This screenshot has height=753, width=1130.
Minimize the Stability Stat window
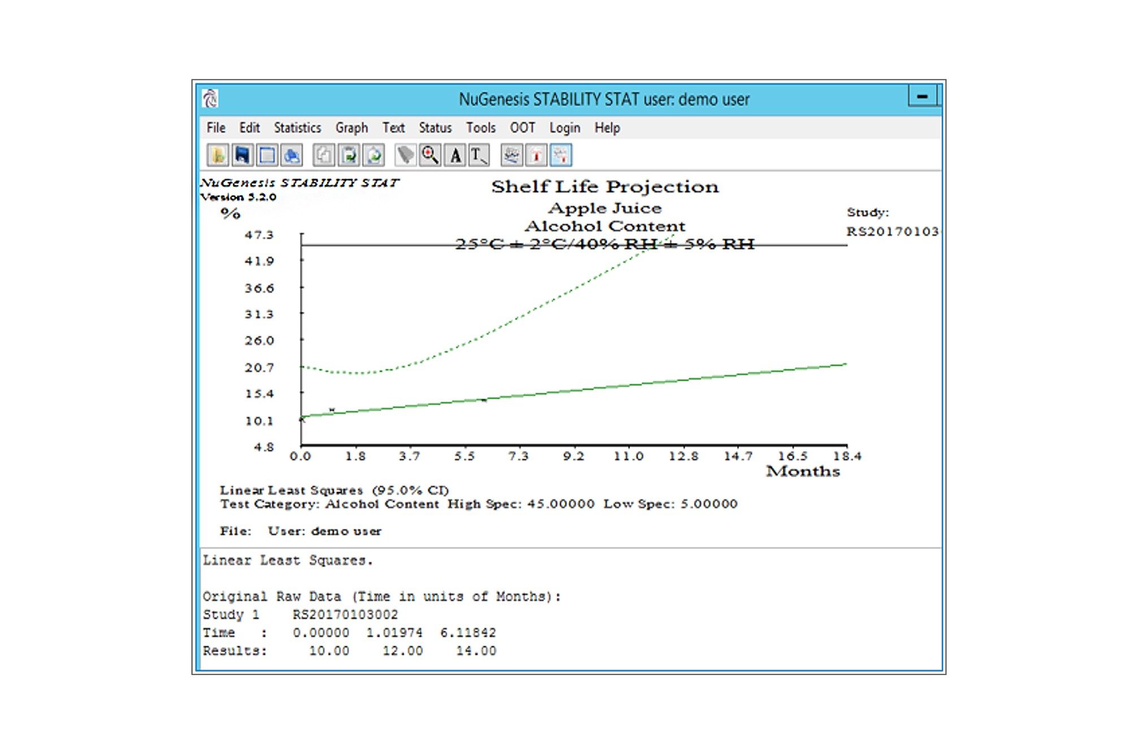pos(922,96)
